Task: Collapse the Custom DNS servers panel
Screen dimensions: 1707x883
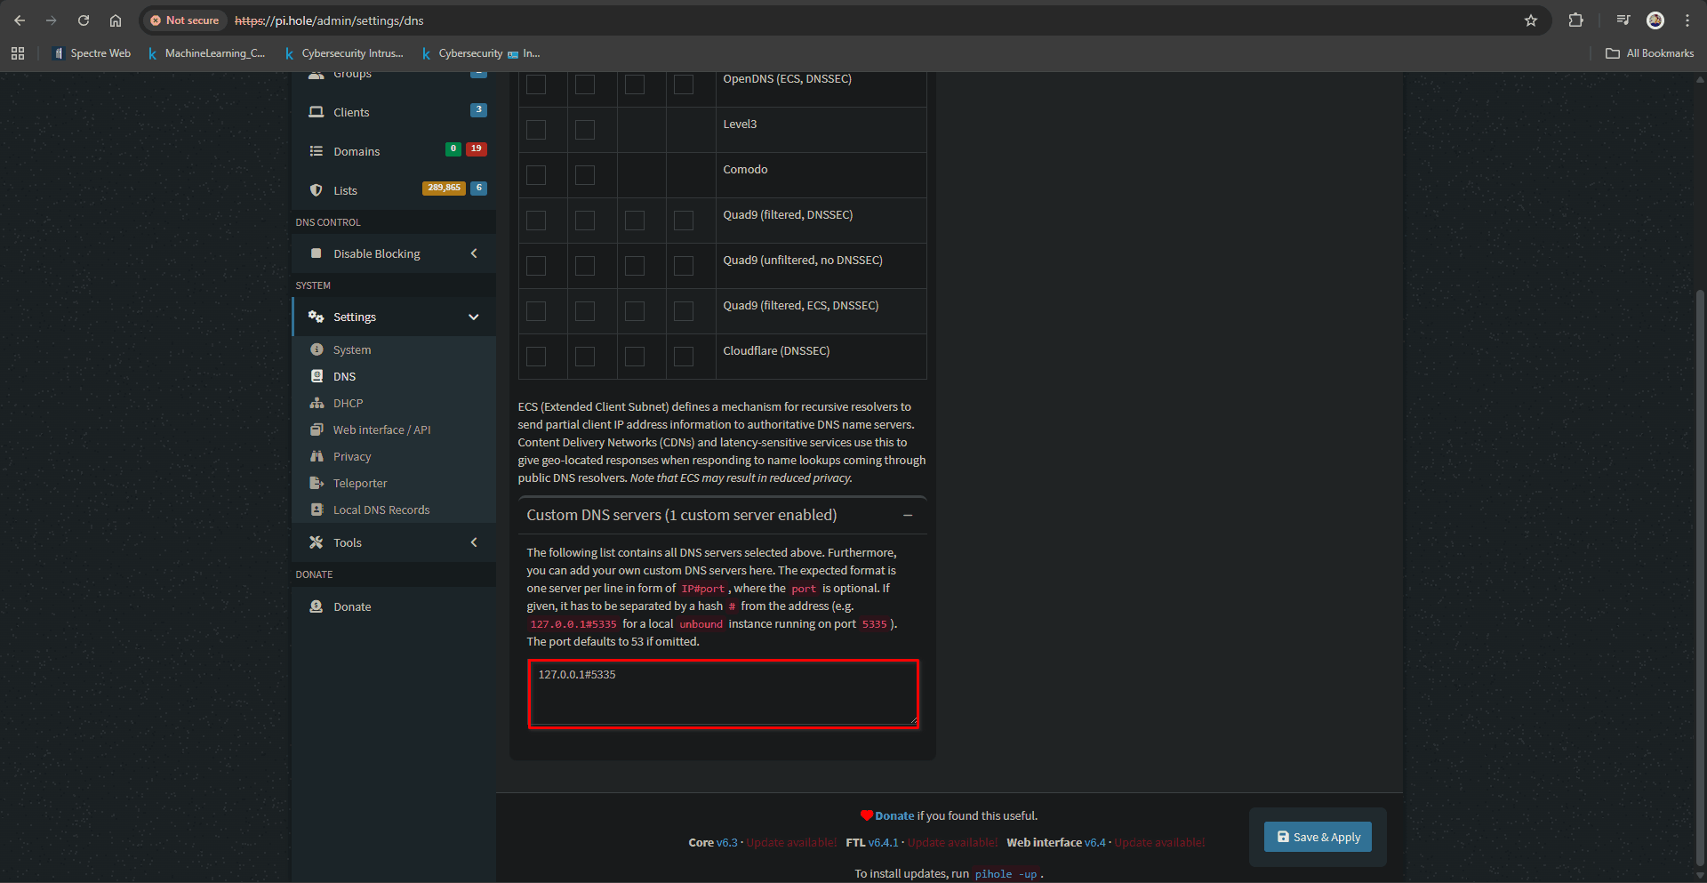Action: point(908,515)
